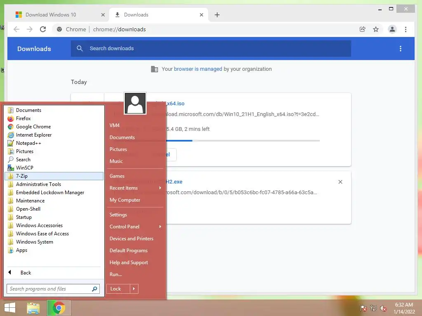Launch Notepad++ from the start menu
Screen dimensions: 422x316
(54, 143)
